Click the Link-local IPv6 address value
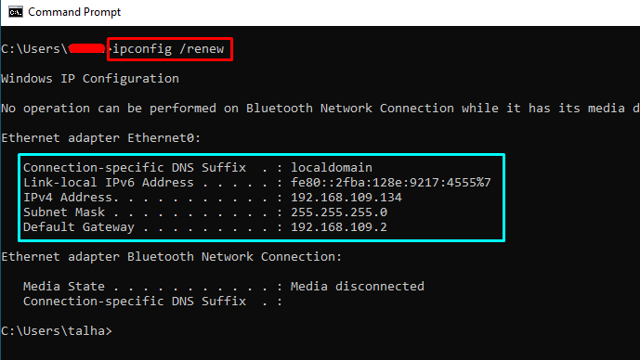This screenshot has width=640, height=360. (391, 182)
